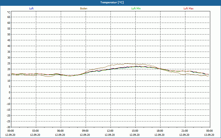Click the 30 value on y-axis

(9, 58)
